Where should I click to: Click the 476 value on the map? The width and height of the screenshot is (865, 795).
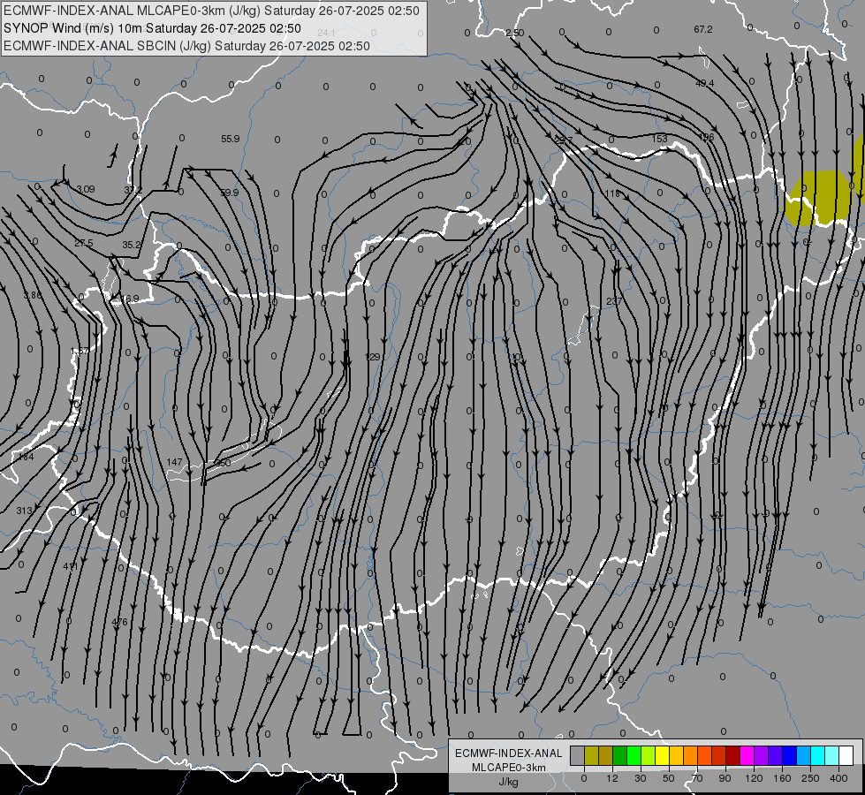(119, 622)
